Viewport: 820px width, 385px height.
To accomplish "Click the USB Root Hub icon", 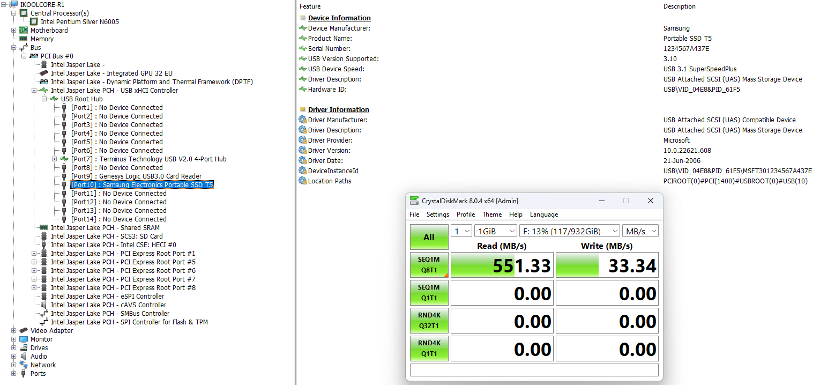I will (x=54, y=99).
